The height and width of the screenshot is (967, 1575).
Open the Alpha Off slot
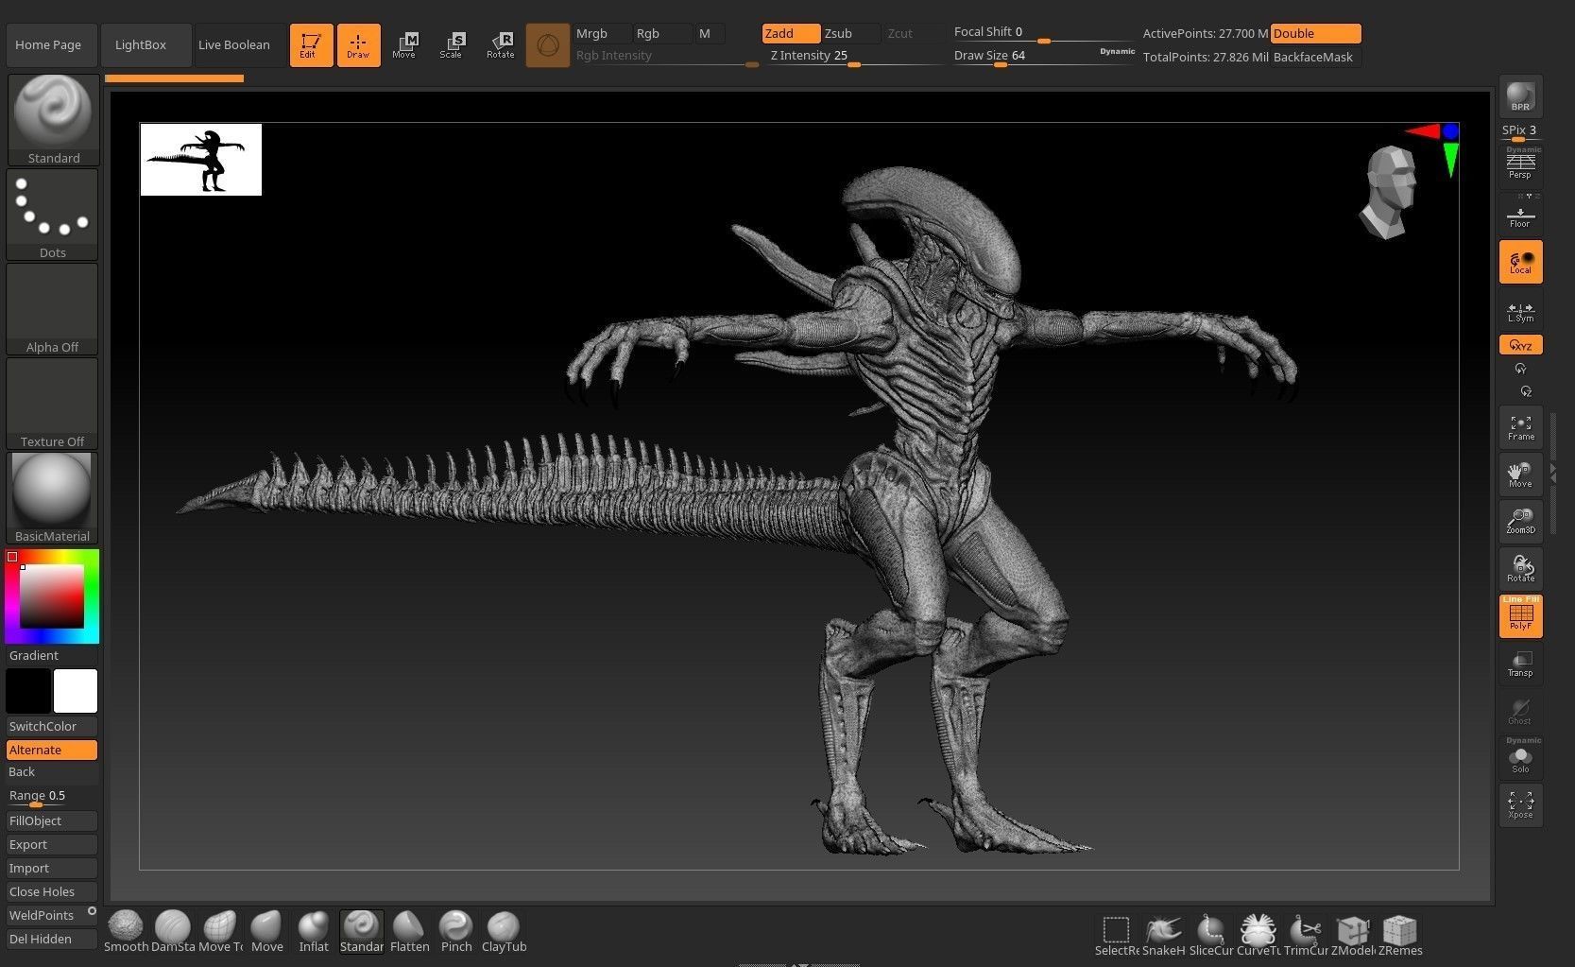53,309
